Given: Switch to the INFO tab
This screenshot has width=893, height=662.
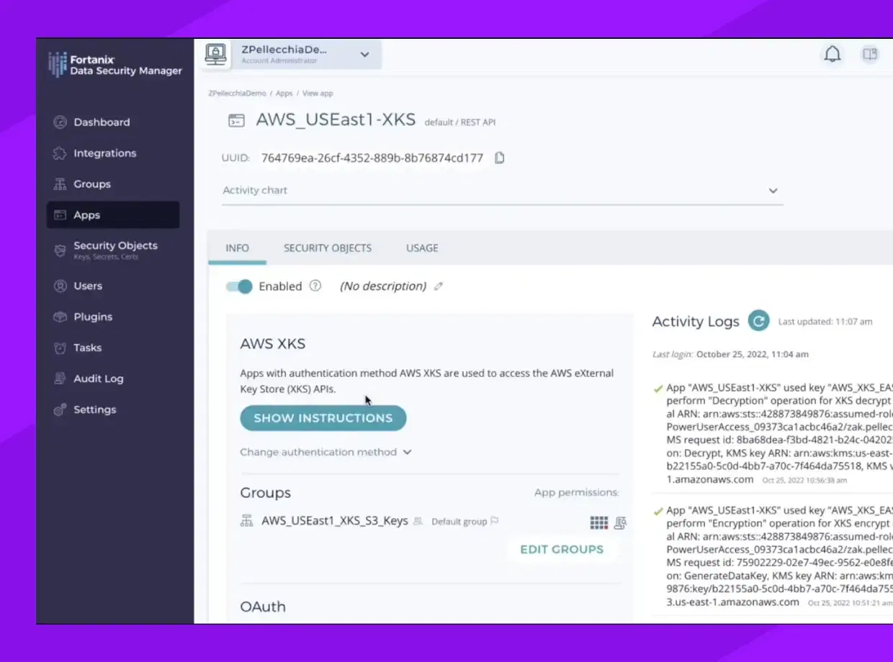Looking at the screenshot, I should 237,248.
